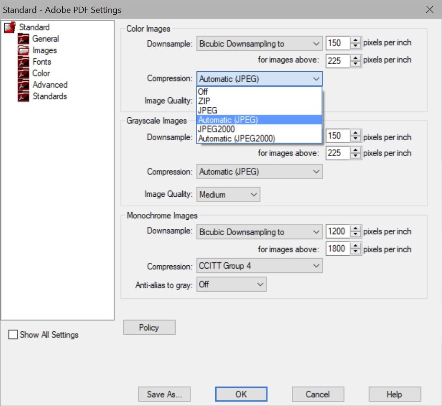Increase Monochrome 1200 ppi value
The height and width of the screenshot is (406, 442).
click(x=355, y=228)
